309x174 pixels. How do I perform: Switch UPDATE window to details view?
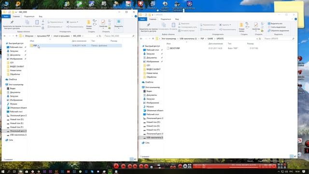[x=292, y=156]
